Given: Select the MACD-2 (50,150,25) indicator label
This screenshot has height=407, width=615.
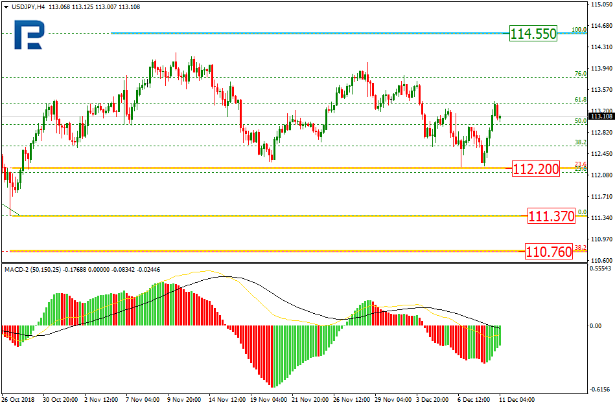Looking at the screenshot, I should tap(32, 269).
